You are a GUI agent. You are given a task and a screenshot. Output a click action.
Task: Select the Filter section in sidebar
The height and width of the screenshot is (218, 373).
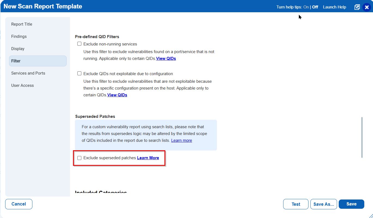pyautogui.click(x=16, y=61)
